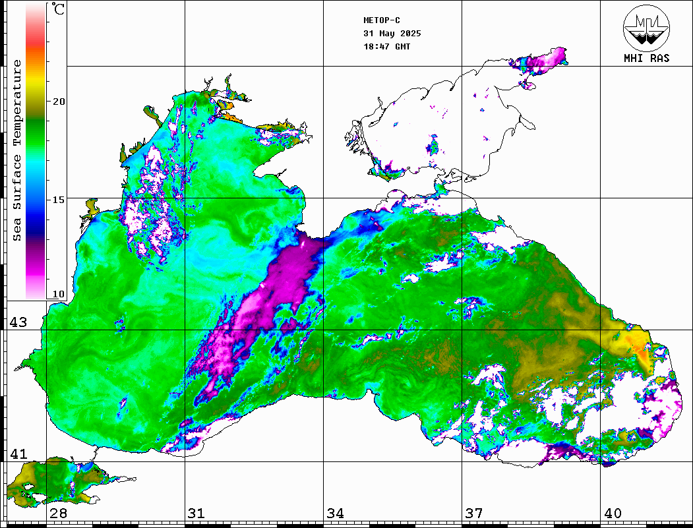Click longitude label 28
Image resolution: width=693 pixels, height=528 pixels.
coord(58,513)
